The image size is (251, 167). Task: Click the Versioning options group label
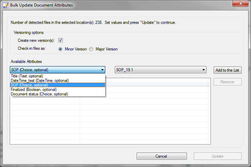coord(29,33)
